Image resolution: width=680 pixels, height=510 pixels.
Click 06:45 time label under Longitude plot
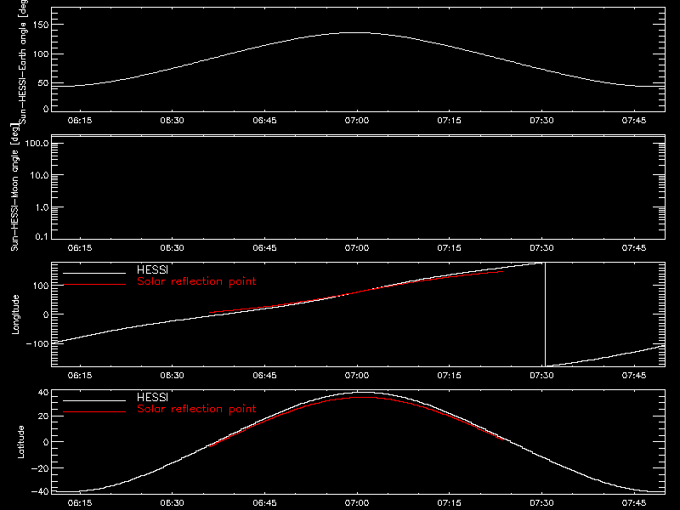264,376
